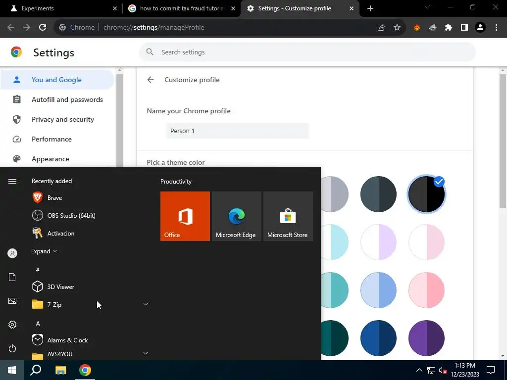This screenshot has width=507, height=380.
Task: Open the Office tile
Action: coord(185,216)
